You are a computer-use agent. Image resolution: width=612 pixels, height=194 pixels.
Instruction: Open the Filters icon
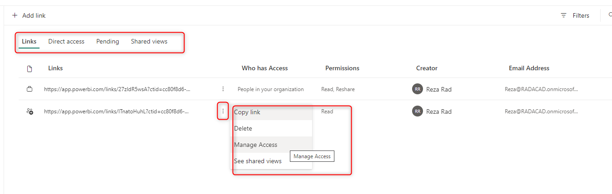click(x=563, y=15)
